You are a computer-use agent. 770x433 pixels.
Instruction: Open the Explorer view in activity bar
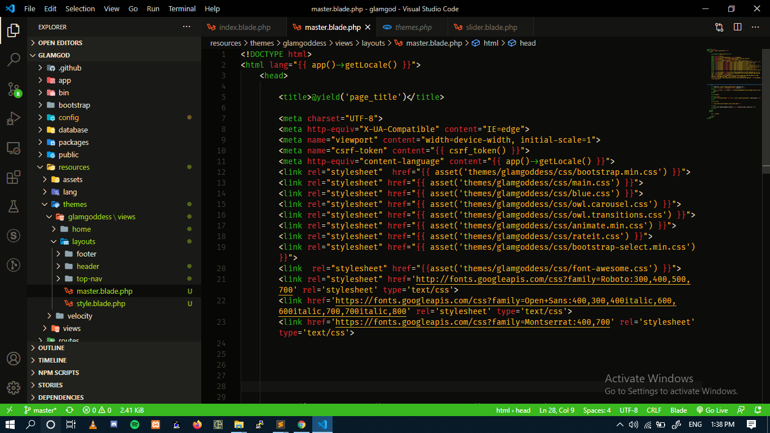point(14,30)
